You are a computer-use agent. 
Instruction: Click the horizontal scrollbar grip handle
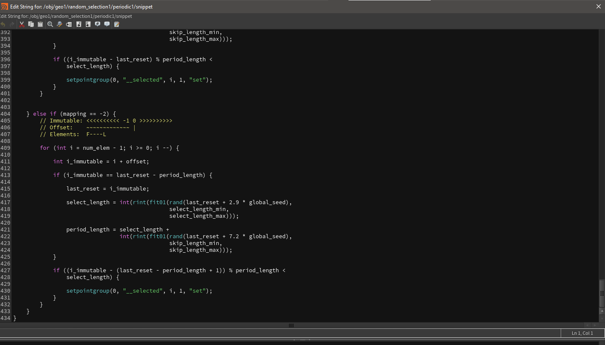(291, 325)
